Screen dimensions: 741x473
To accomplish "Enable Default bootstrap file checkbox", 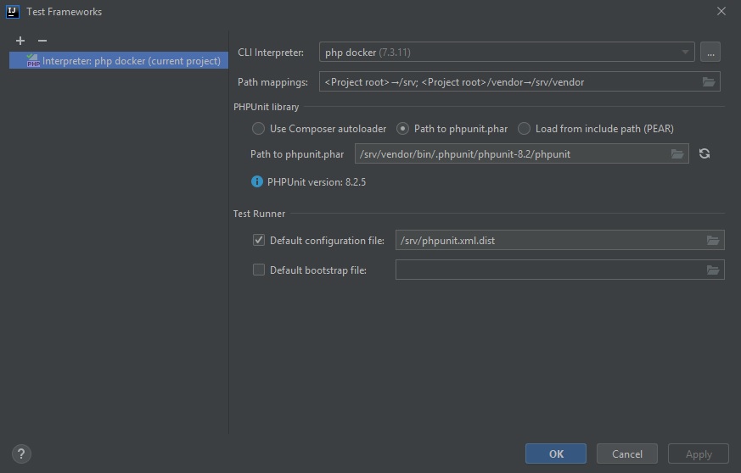I will point(259,270).
